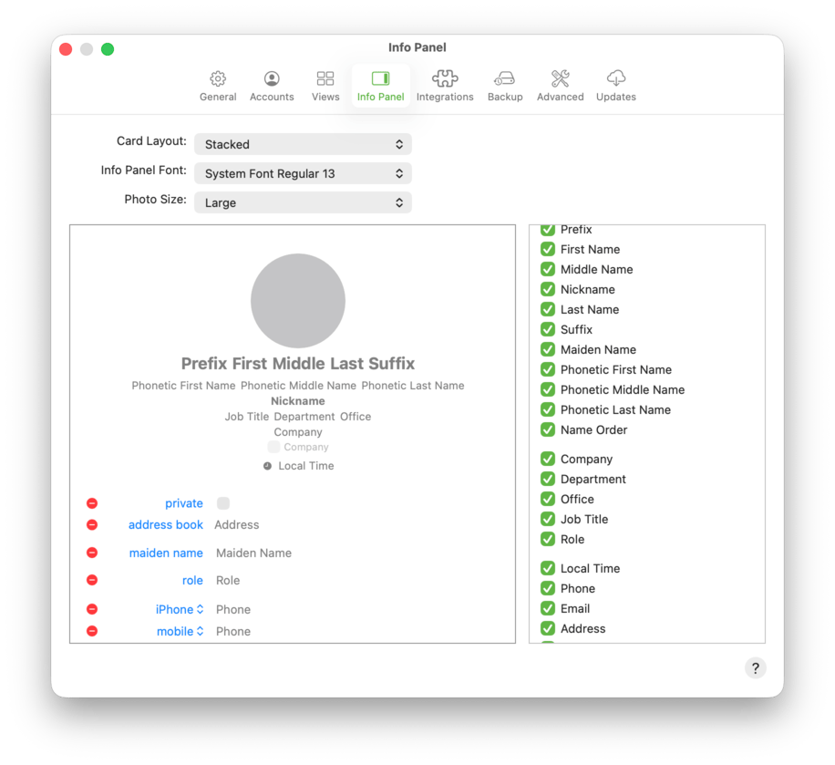This screenshot has width=835, height=765.
Task: Open the Advanced tools tab
Action: pyautogui.click(x=560, y=87)
